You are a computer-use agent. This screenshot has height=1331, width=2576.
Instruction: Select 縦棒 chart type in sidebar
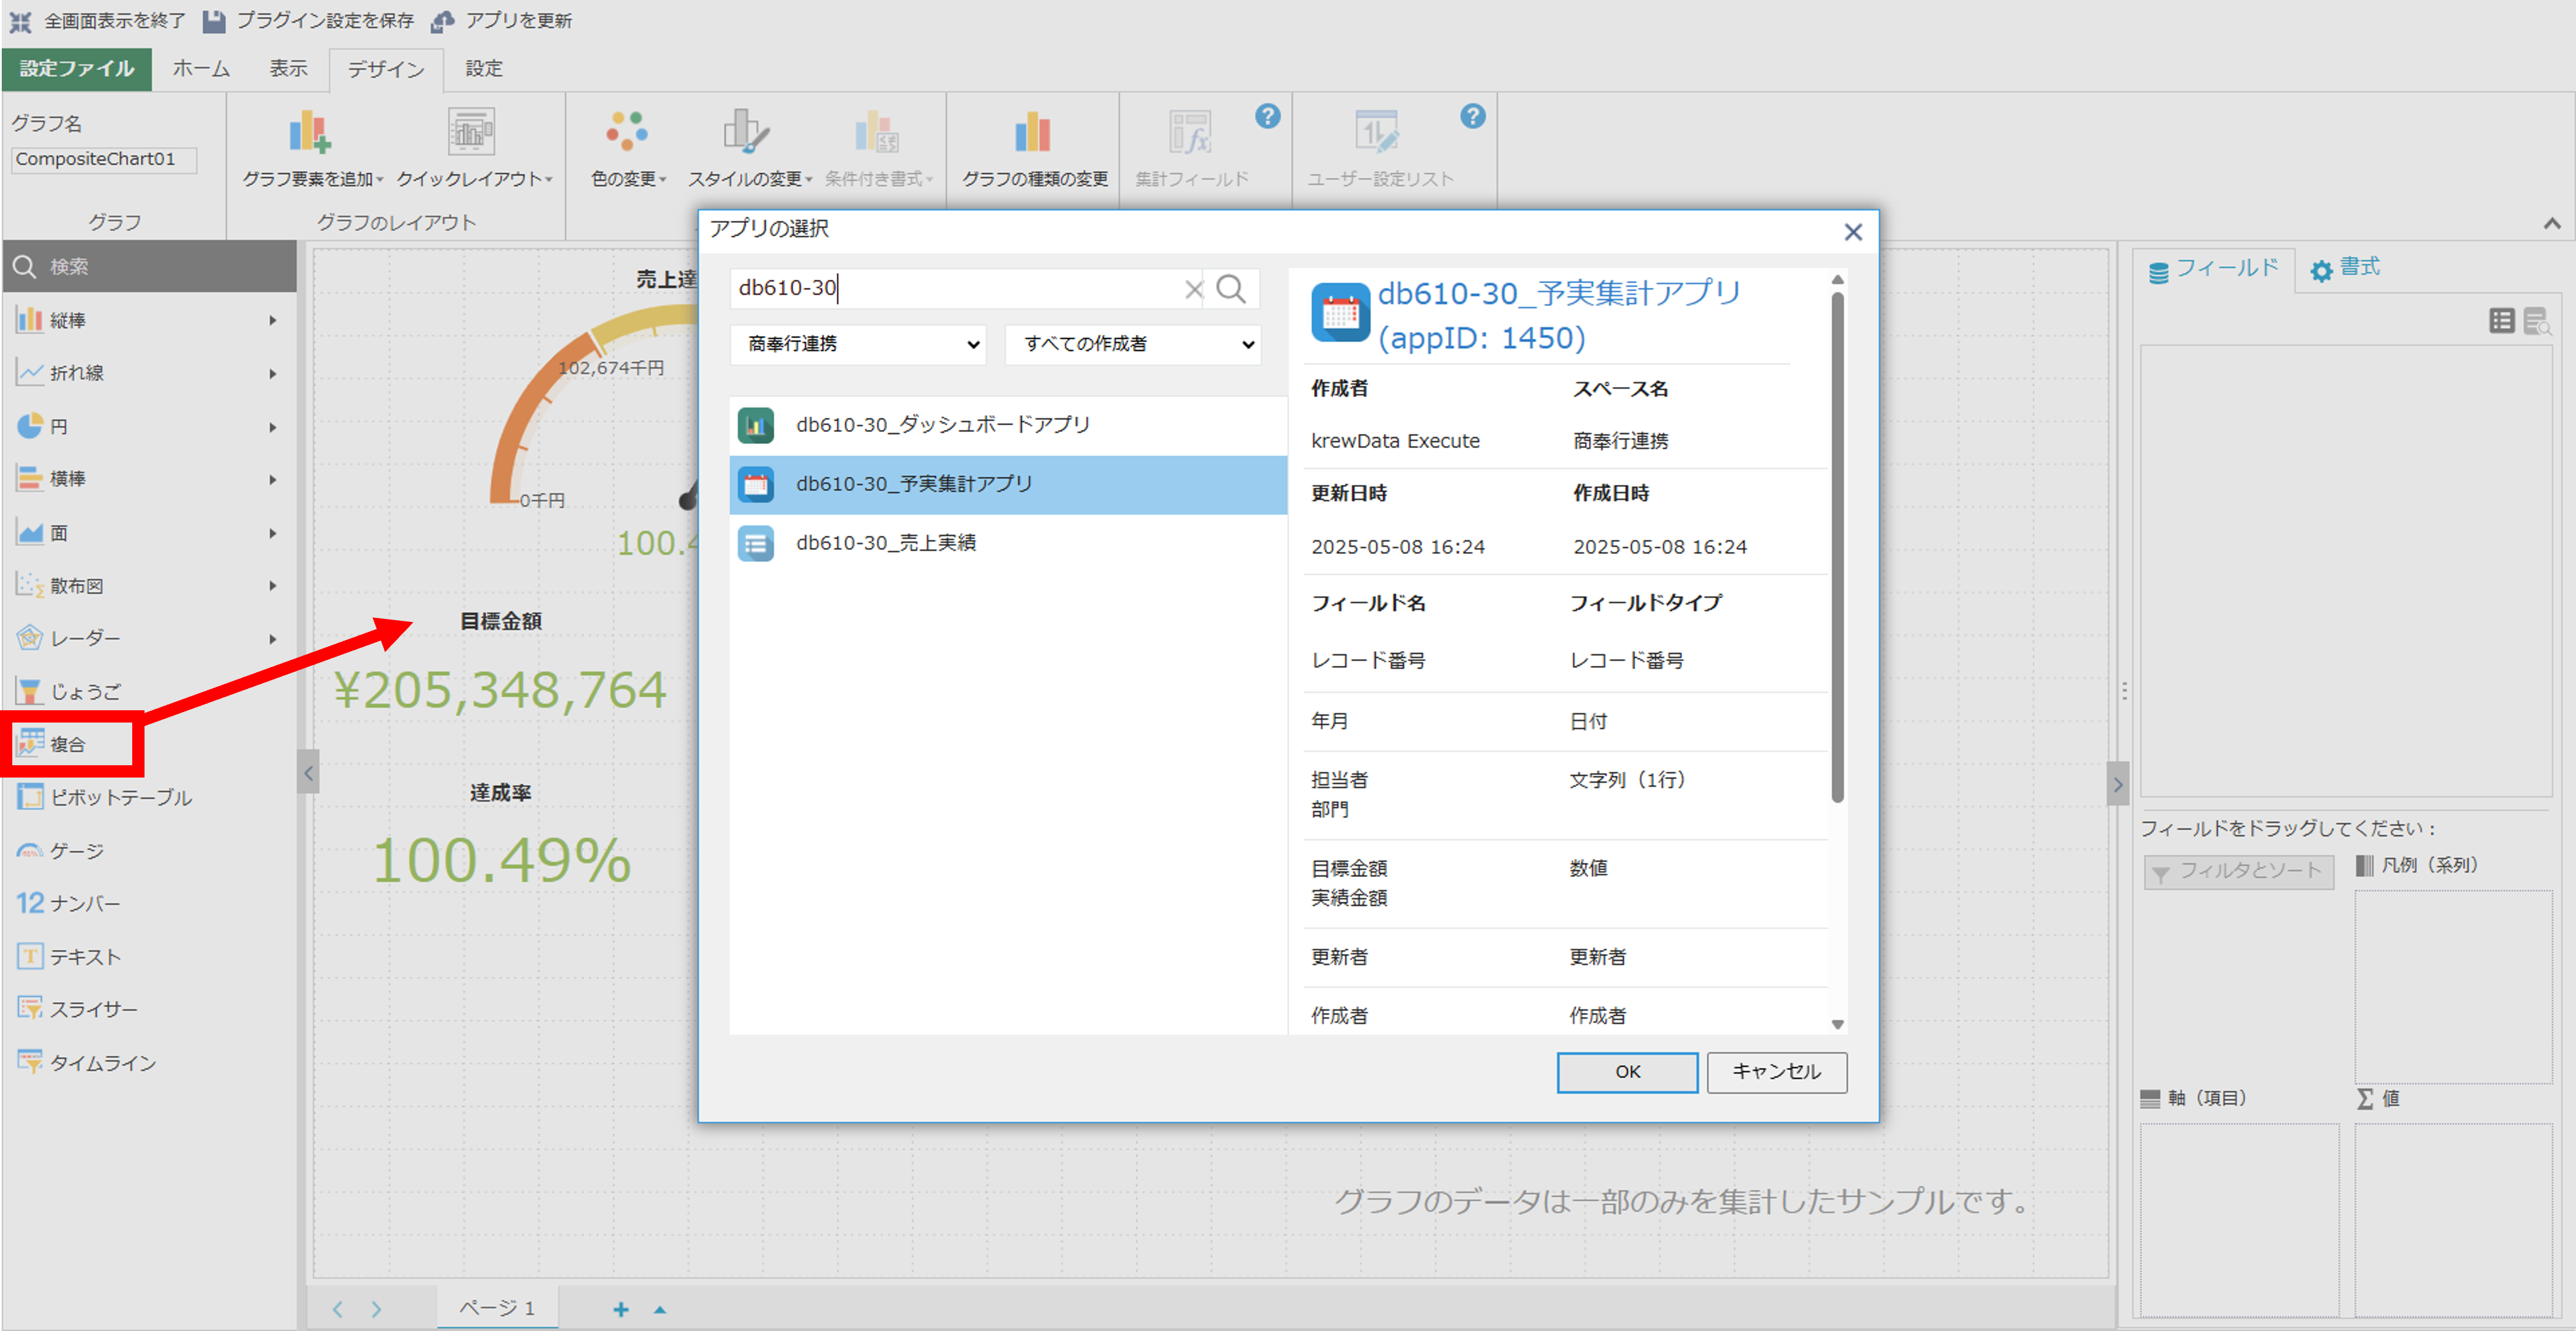coord(148,320)
